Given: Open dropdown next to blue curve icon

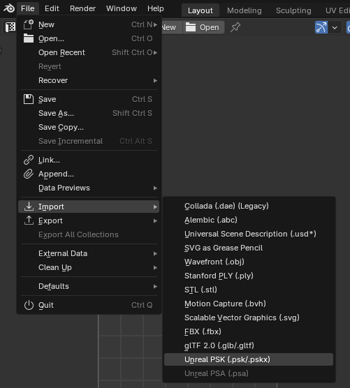Looking at the screenshot, I should 335,27.
